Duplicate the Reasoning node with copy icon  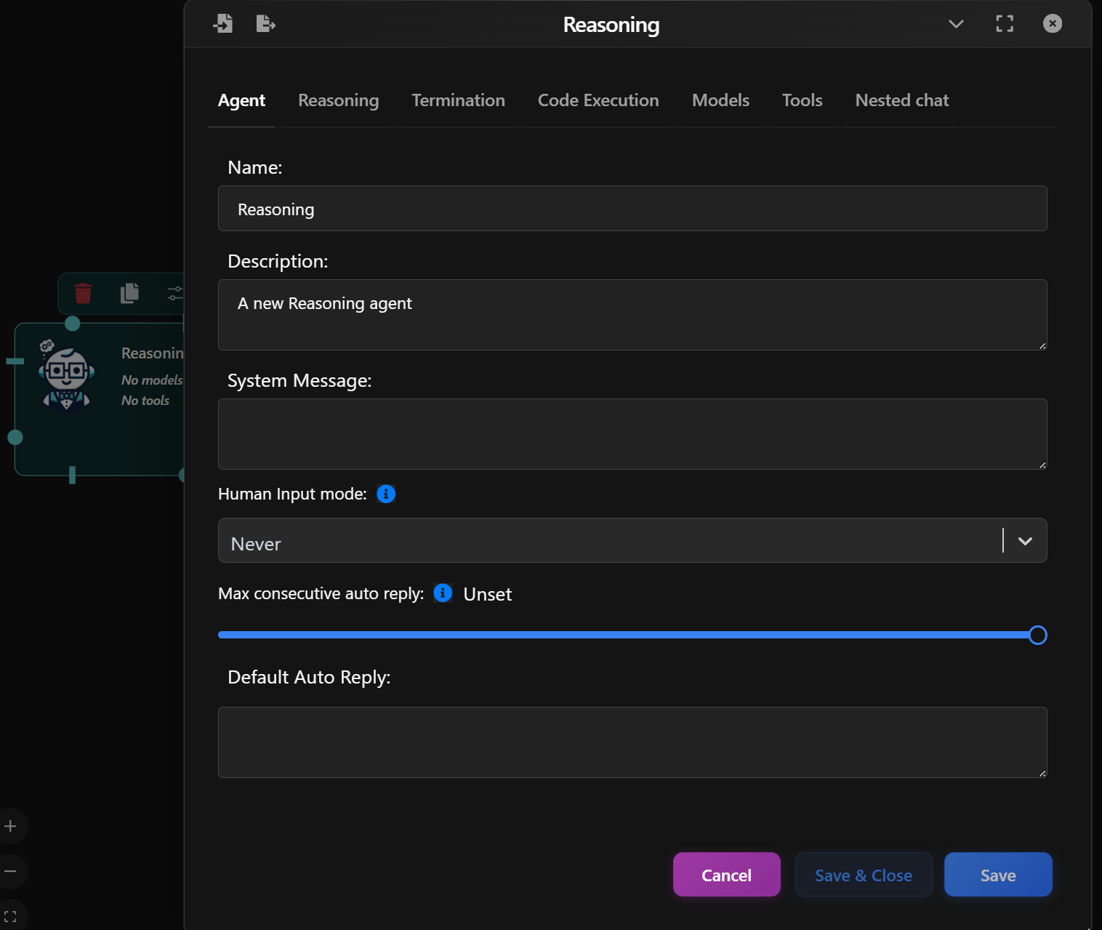pos(128,293)
